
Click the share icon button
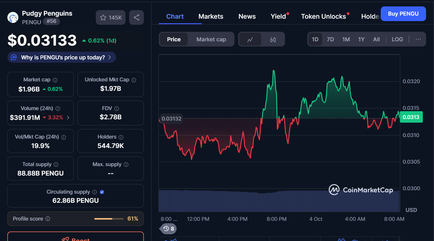pyautogui.click(x=137, y=17)
